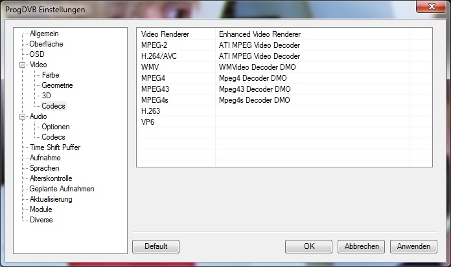This screenshot has width=451, height=267.
Task: Cancel with the Abbrechen button
Action: click(362, 246)
